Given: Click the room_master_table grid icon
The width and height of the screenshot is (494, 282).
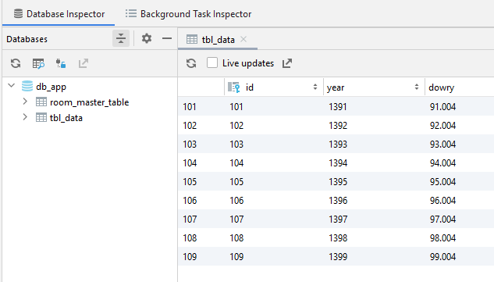Looking at the screenshot, I should pyautogui.click(x=41, y=102).
